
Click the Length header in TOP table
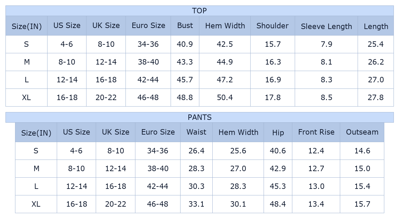coord(376,26)
